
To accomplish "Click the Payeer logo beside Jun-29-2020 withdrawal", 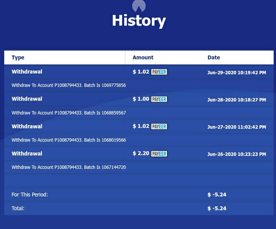I will 159,72.
